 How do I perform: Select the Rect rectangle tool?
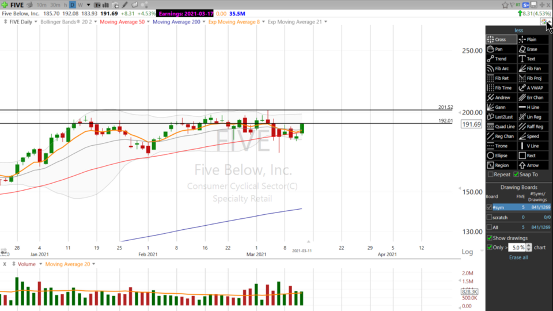(533, 155)
